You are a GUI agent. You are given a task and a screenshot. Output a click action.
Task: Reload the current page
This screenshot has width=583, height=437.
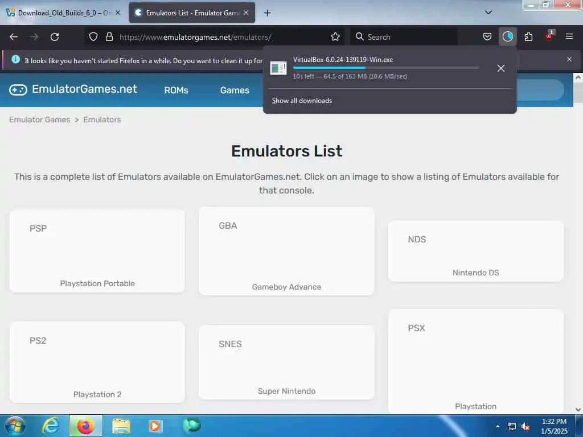(55, 37)
